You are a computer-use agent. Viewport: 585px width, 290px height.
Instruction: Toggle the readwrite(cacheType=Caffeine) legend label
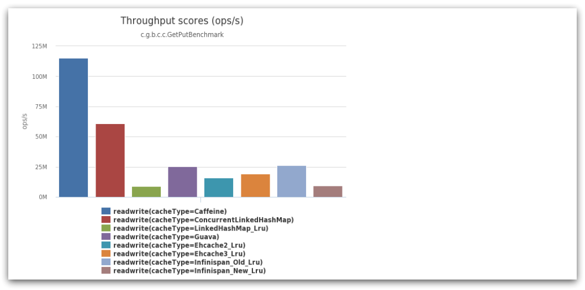coord(170,212)
